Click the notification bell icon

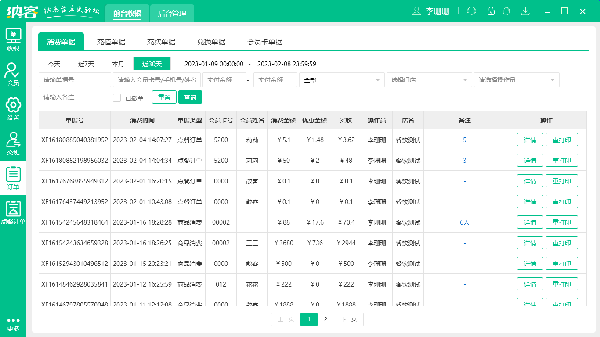coord(507,11)
